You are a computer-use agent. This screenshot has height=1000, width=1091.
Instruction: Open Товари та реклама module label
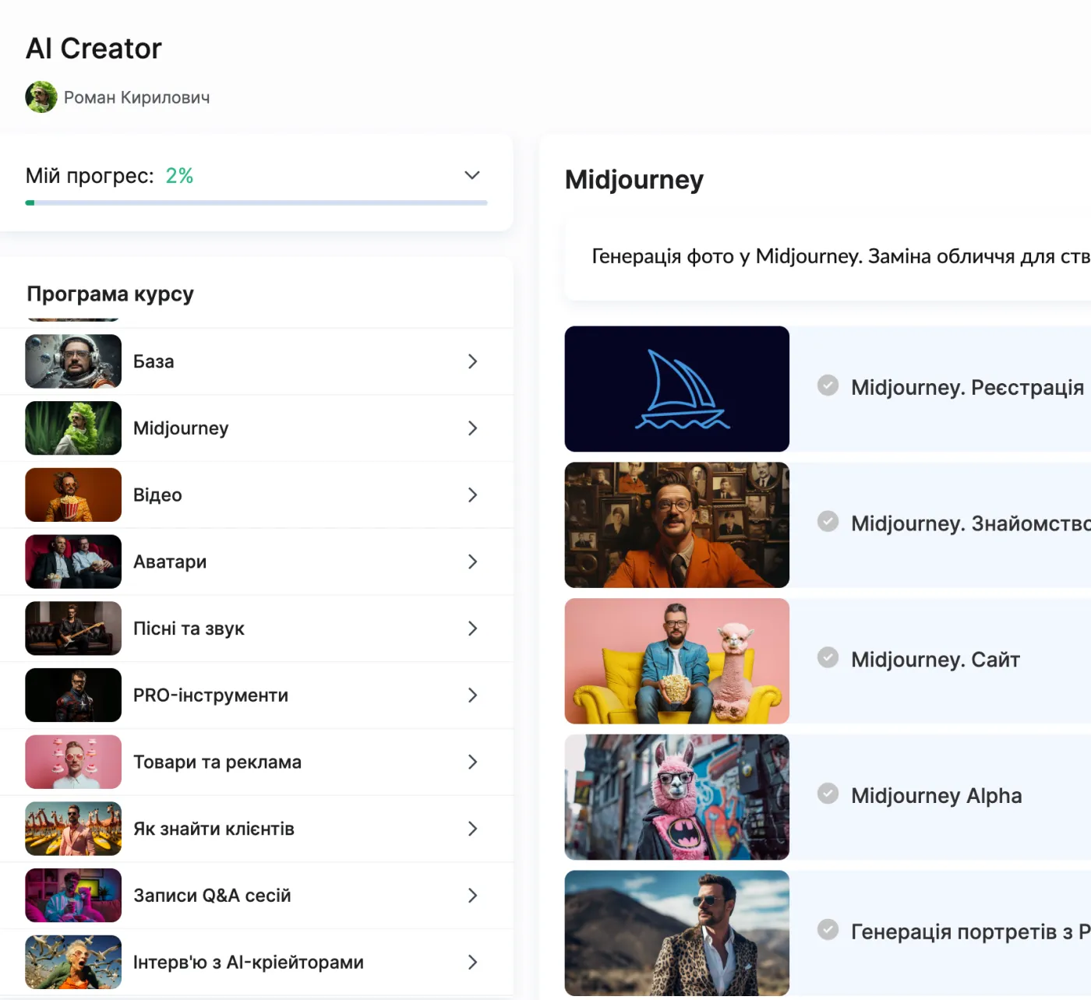[x=217, y=762]
